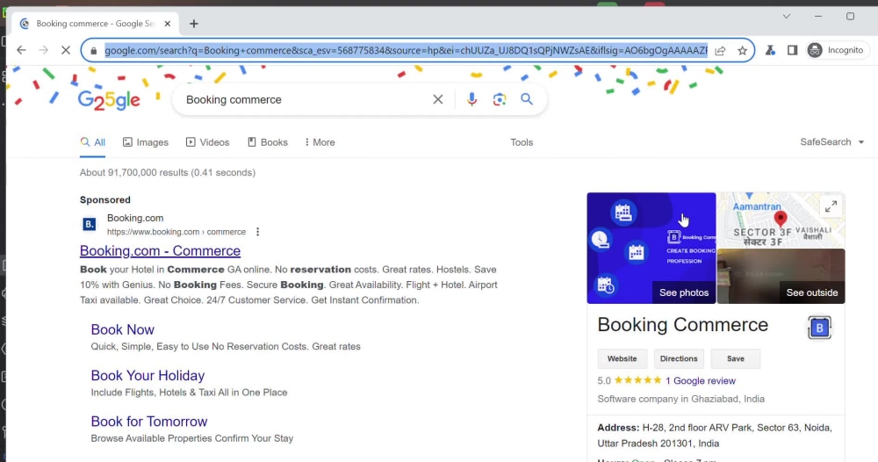This screenshot has height=462, width=878.
Task: Open the Book Your Holiday sitelink
Action: [x=148, y=375]
